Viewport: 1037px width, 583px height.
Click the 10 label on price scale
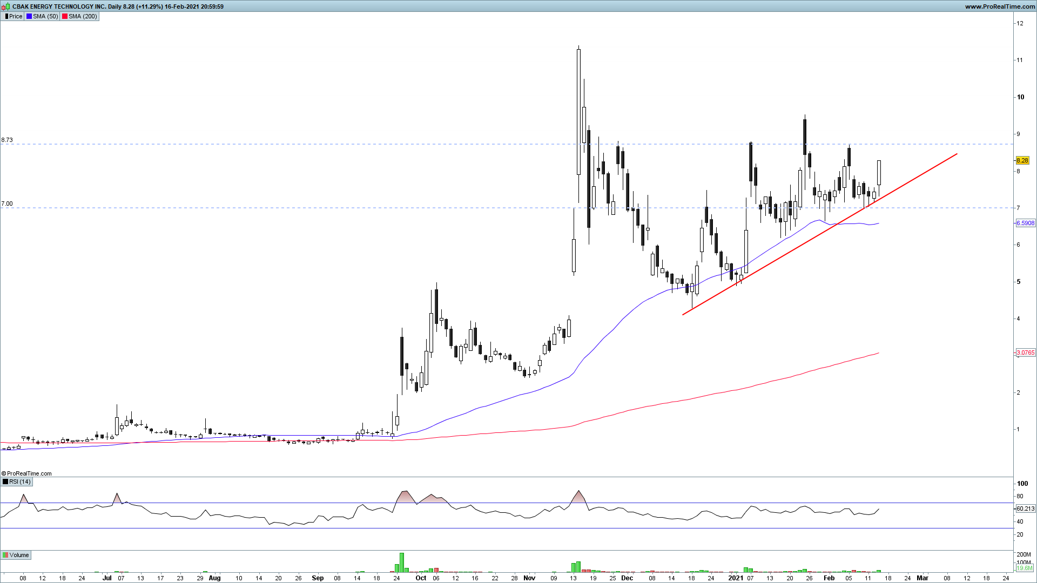pos(1020,97)
